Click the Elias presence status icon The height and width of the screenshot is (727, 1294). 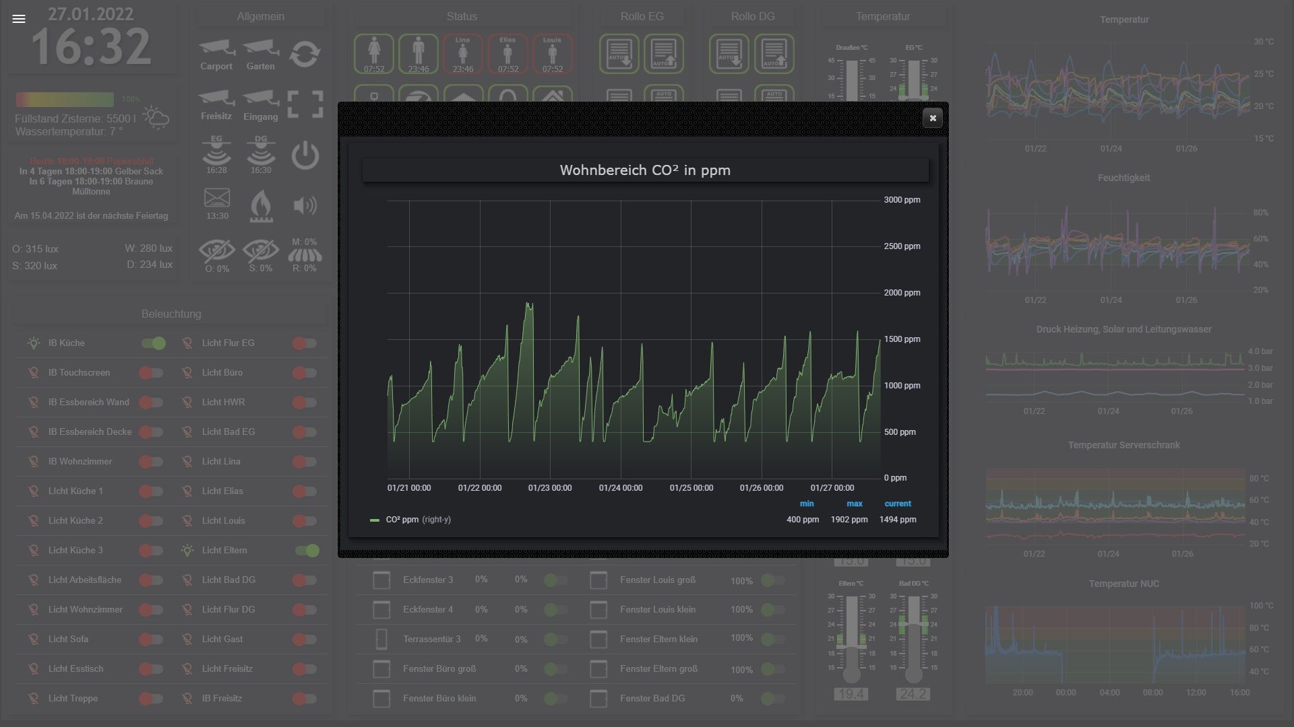point(507,54)
